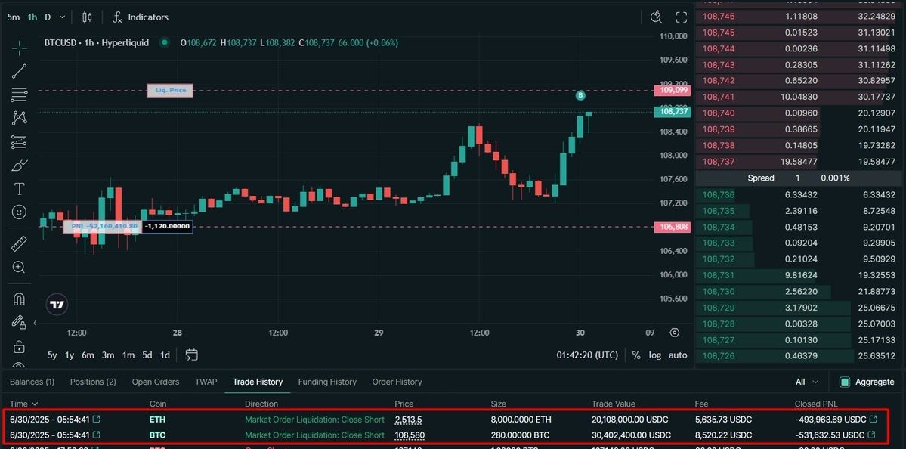Click the PNL -$2,160,410.80 position label
This screenshot has width=906, height=449.
coord(102,227)
